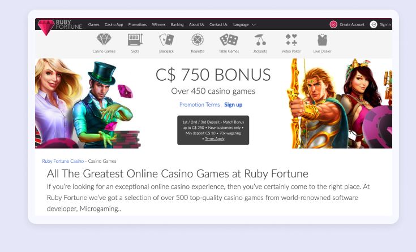Screen dimensions: 416x252
Task: Click the Ruby Fortune Casino breadcrumb
Action: [63, 161]
